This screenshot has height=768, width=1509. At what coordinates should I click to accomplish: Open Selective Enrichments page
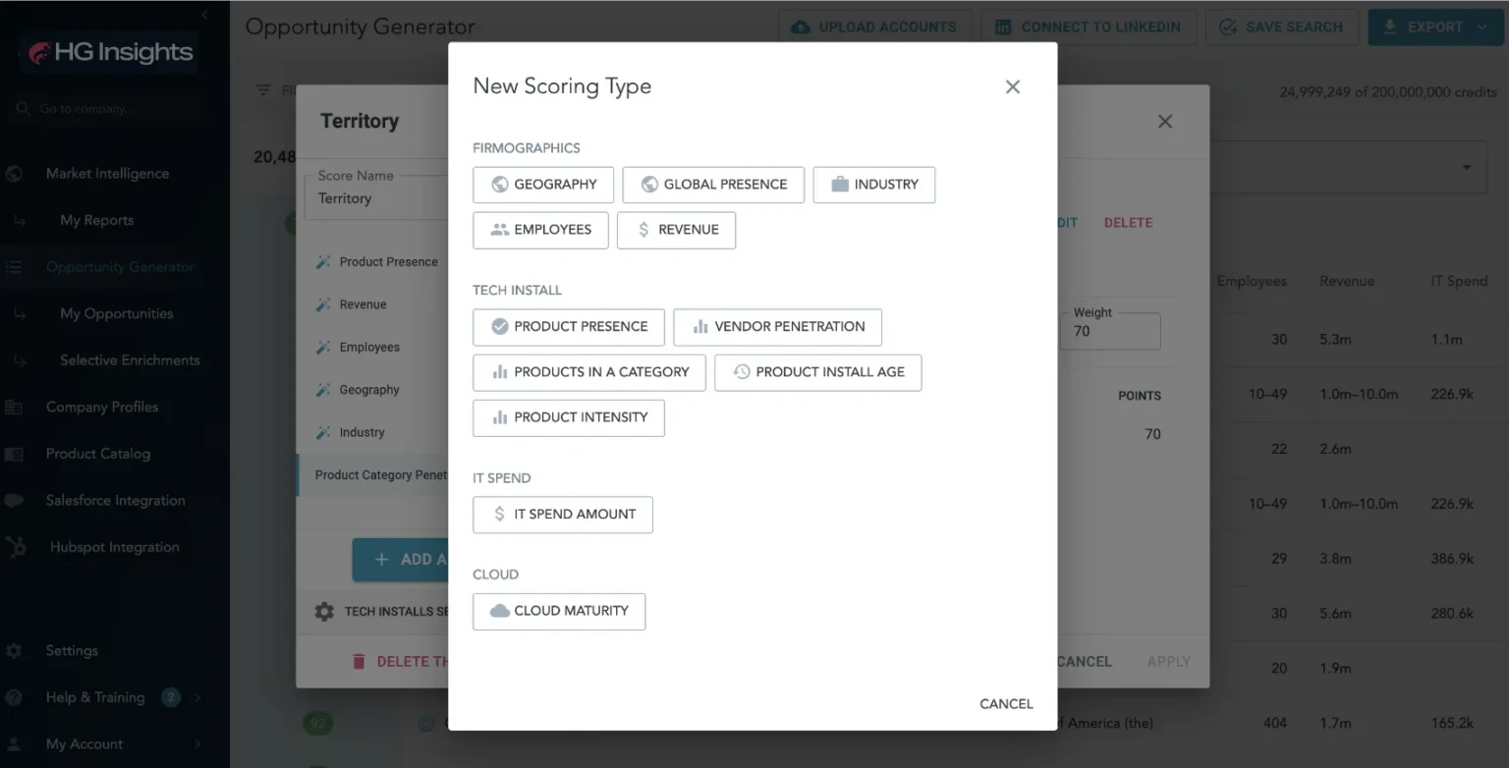point(130,360)
